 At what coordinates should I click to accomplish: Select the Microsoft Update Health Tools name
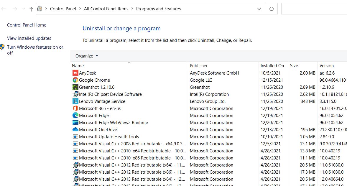pyautogui.click(x=109, y=137)
